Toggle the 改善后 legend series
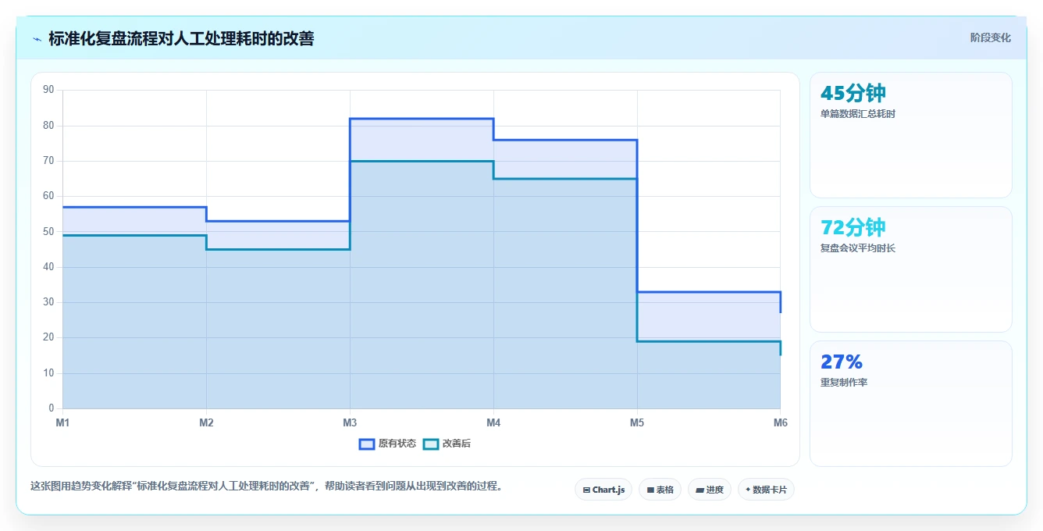The width and height of the screenshot is (1043, 531). [447, 444]
